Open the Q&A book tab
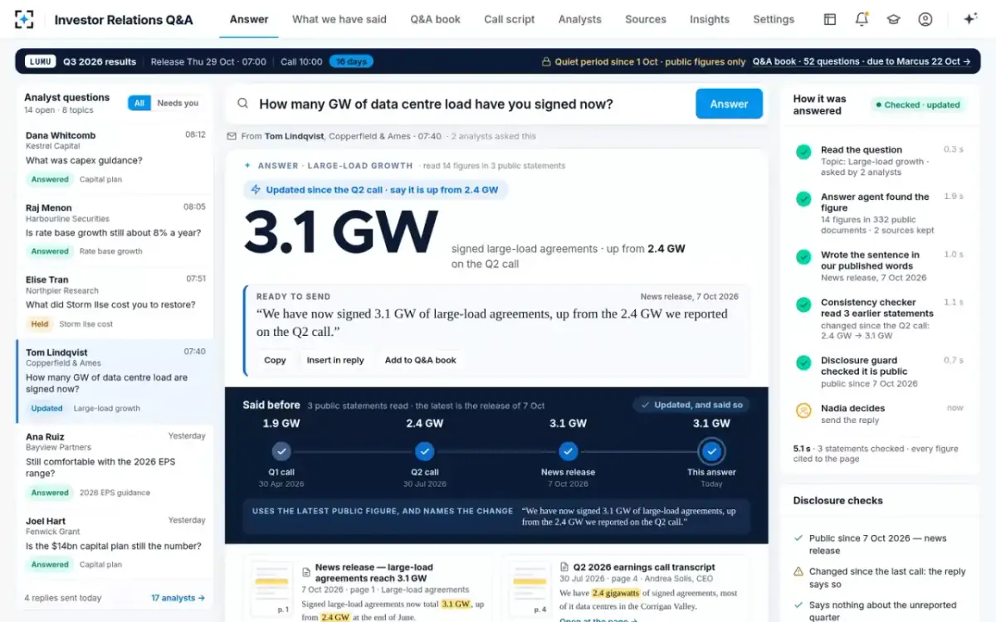Image resolution: width=996 pixels, height=622 pixels. click(435, 19)
